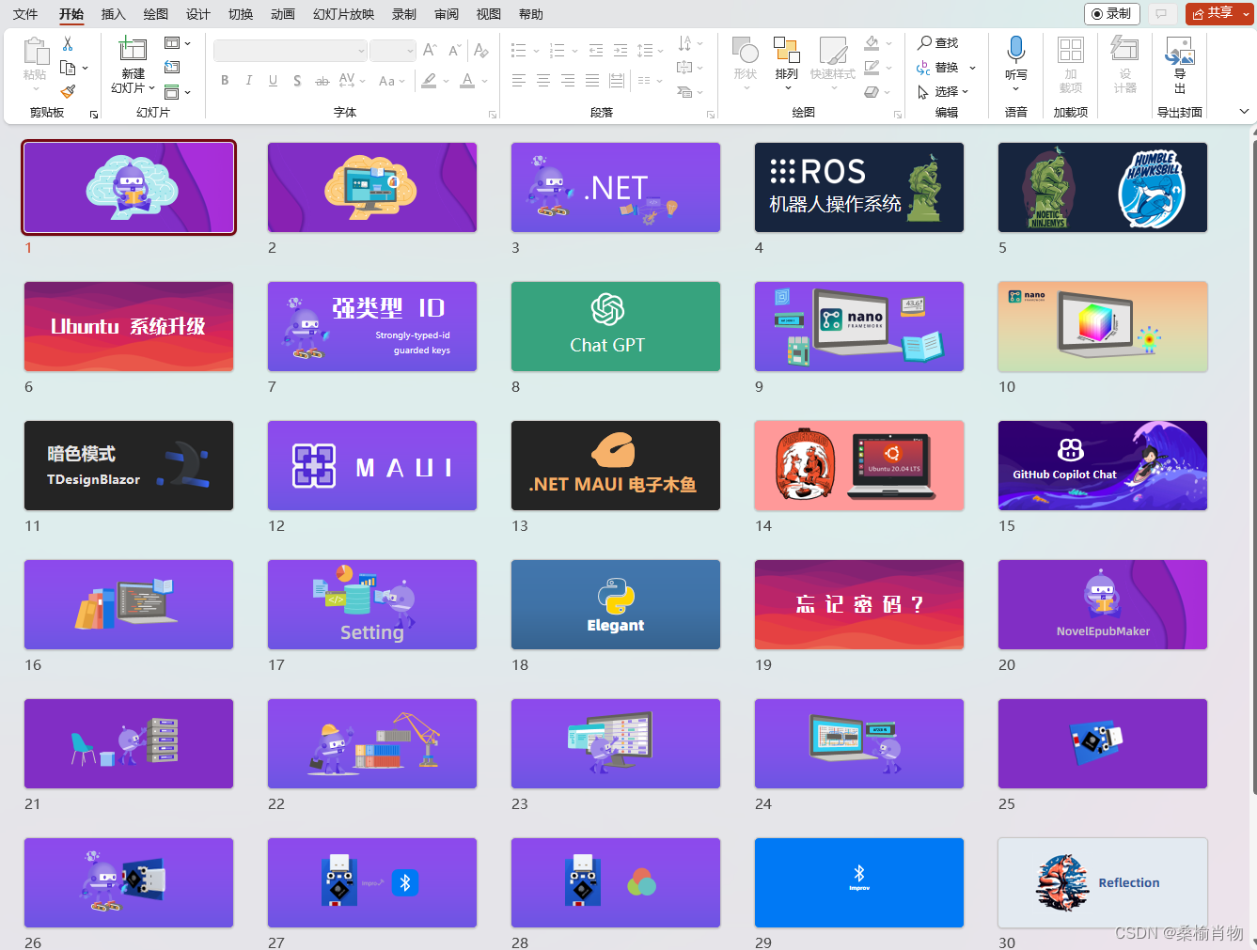Switch to Animations (动画) tab
1257x950 pixels.
(x=283, y=14)
